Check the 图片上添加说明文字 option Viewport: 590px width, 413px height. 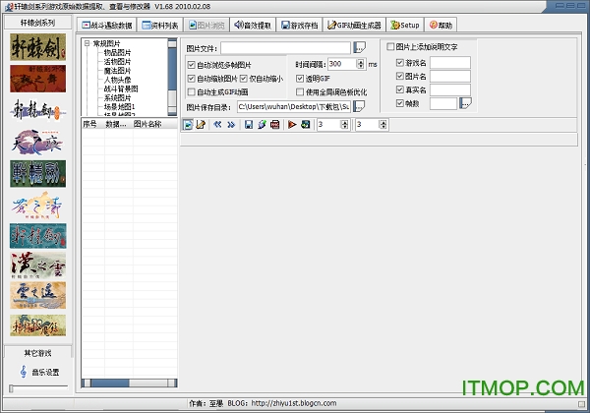point(390,46)
